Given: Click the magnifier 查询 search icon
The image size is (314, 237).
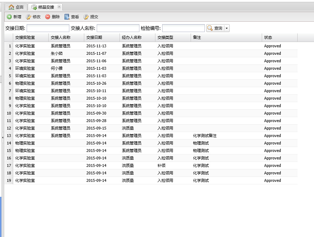Looking at the screenshot, I should point(210,28).
